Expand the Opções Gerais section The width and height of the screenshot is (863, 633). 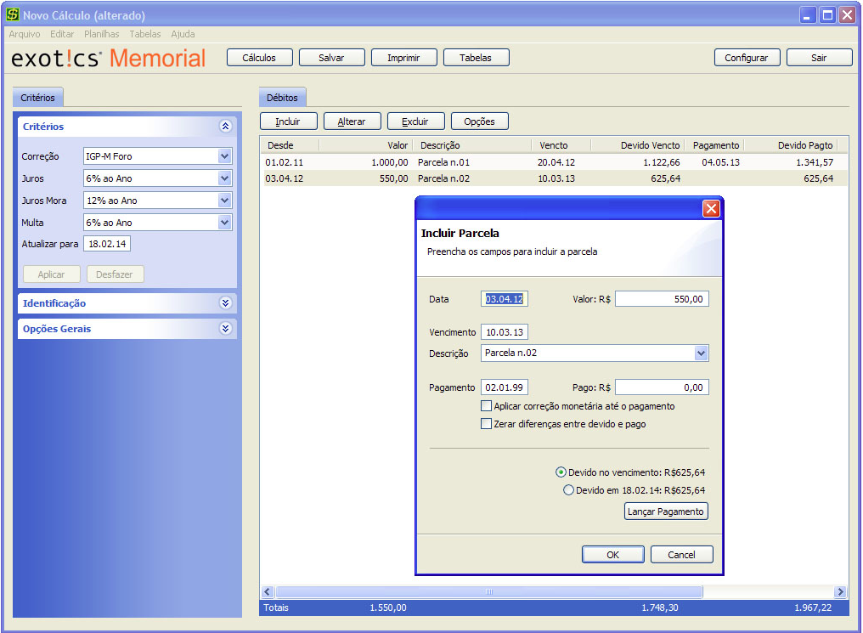pos(225,329)
